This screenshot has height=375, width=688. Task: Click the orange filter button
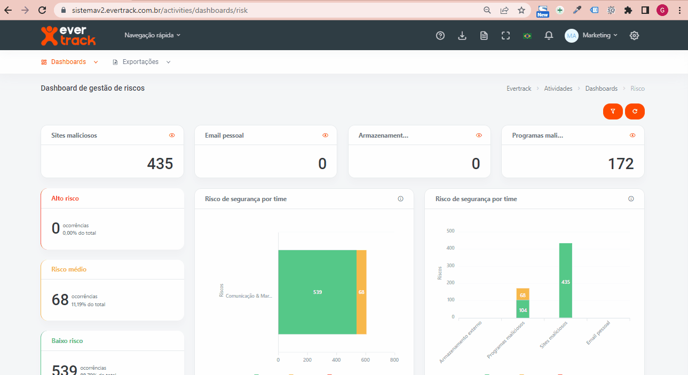[613, 111]
